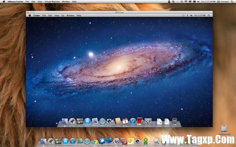Viewport: 236px width, 147px height.
Task: Open iTunes in the host dock
Action: point(72,141)
